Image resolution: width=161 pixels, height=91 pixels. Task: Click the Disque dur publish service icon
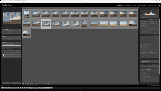(4, 51)
